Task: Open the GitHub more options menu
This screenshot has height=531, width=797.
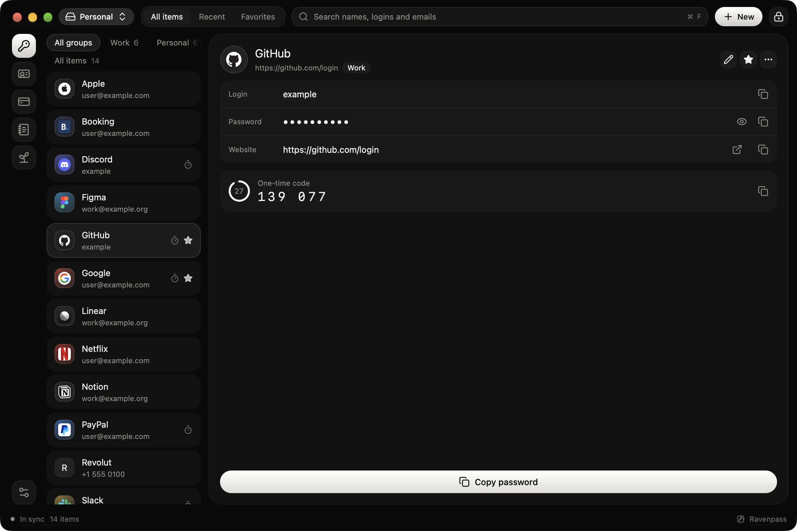Action: (768, 59)
